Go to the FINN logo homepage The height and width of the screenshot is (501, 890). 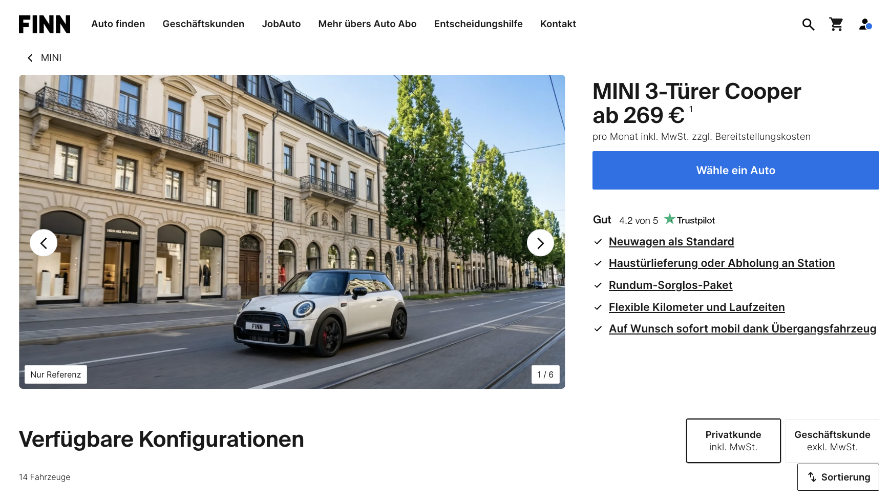45,24
